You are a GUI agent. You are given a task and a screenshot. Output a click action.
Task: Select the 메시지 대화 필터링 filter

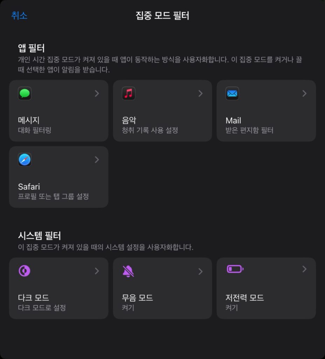click(x=59, y=111)
